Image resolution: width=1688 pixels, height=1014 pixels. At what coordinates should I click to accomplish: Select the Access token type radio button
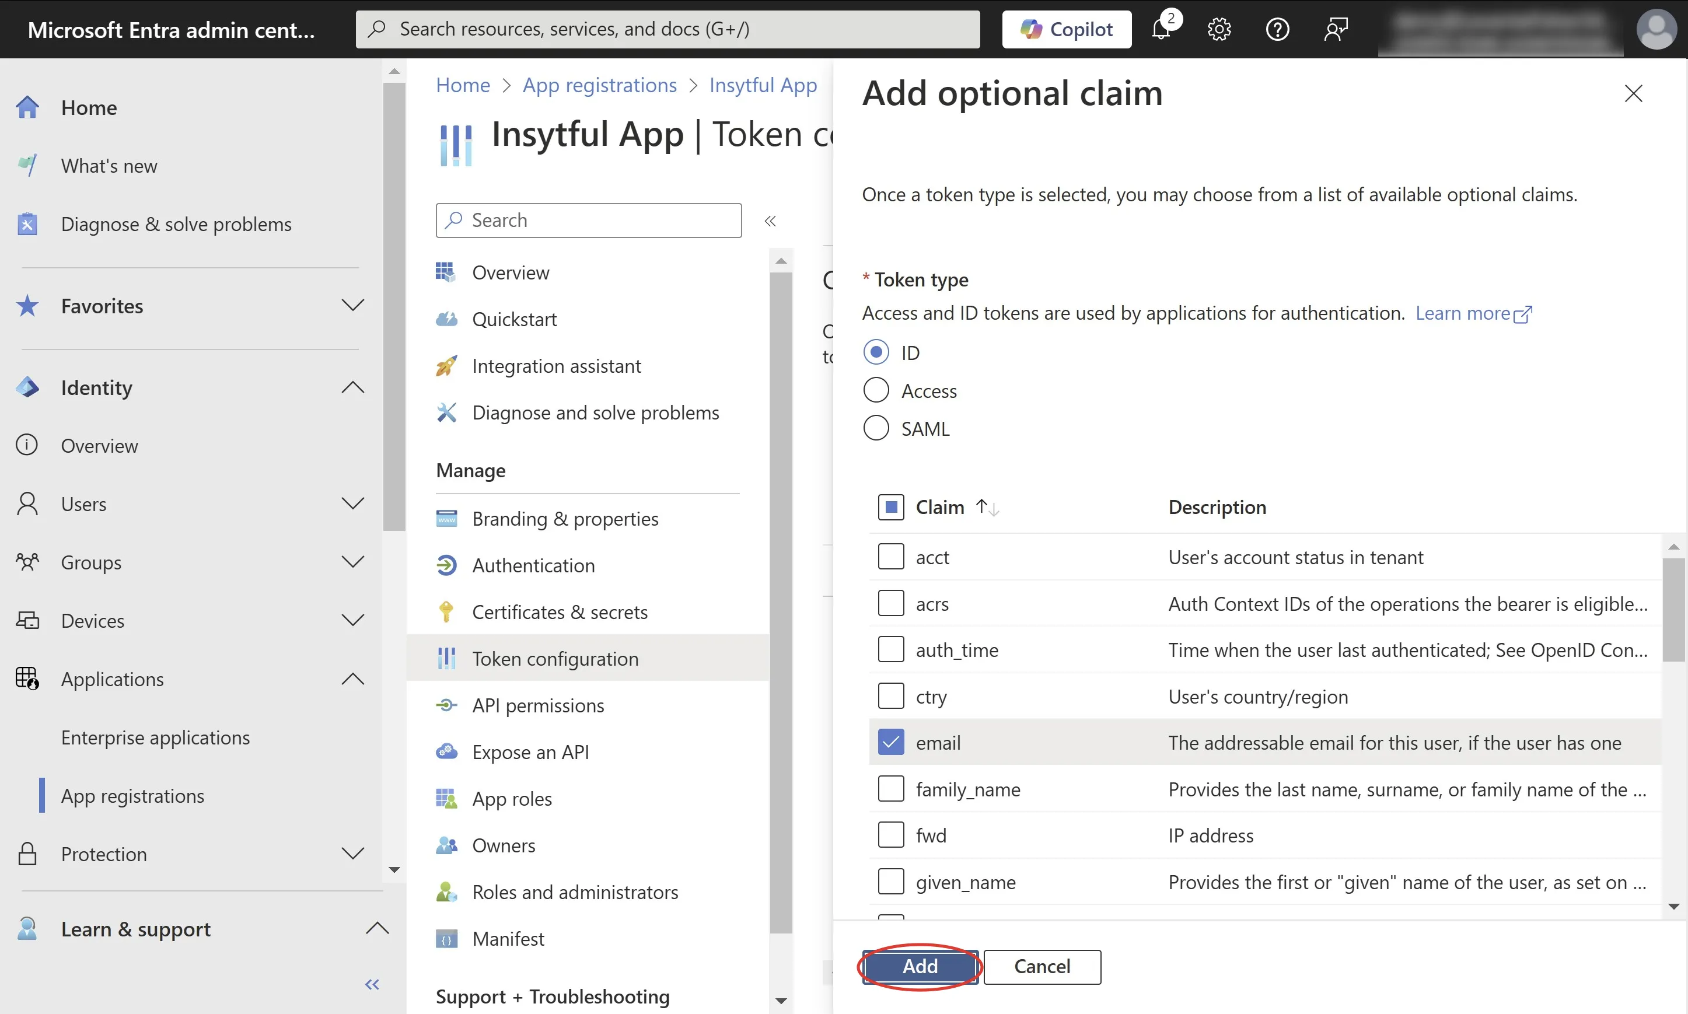[x=876, y=390]
